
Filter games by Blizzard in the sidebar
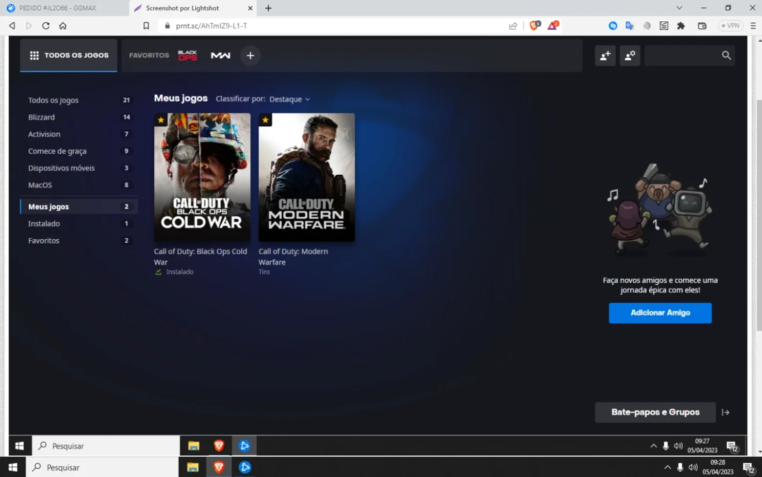(79, 117)
